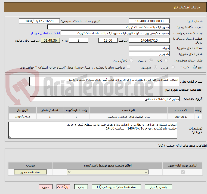Click the اعلام وضعیت مجوز توسط تامین کننده header
This screenshot has height=194, width=207.
108,165
